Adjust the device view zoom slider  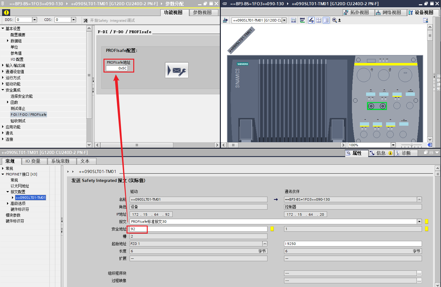point(412,145)
